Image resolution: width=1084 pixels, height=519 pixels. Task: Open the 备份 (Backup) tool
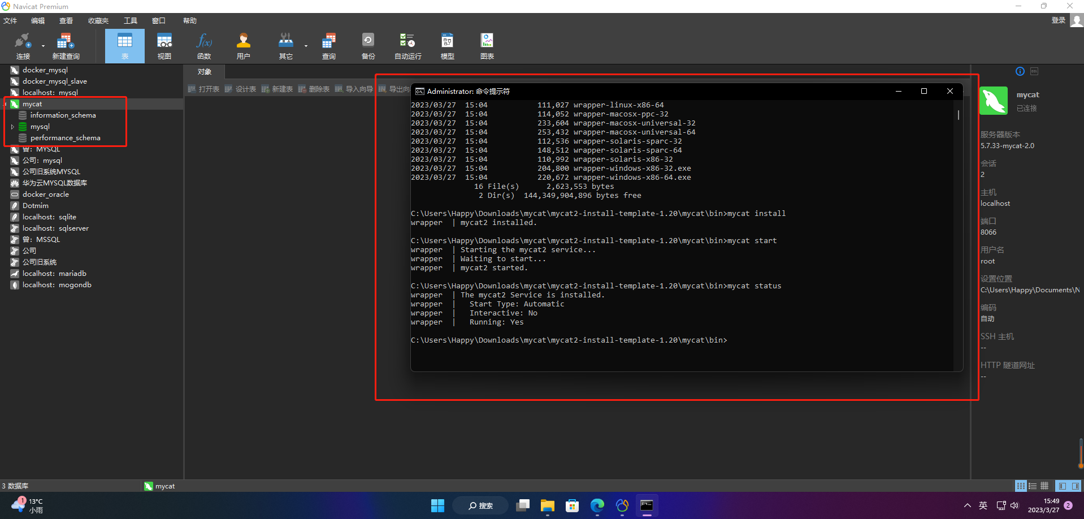pos(368,46)
